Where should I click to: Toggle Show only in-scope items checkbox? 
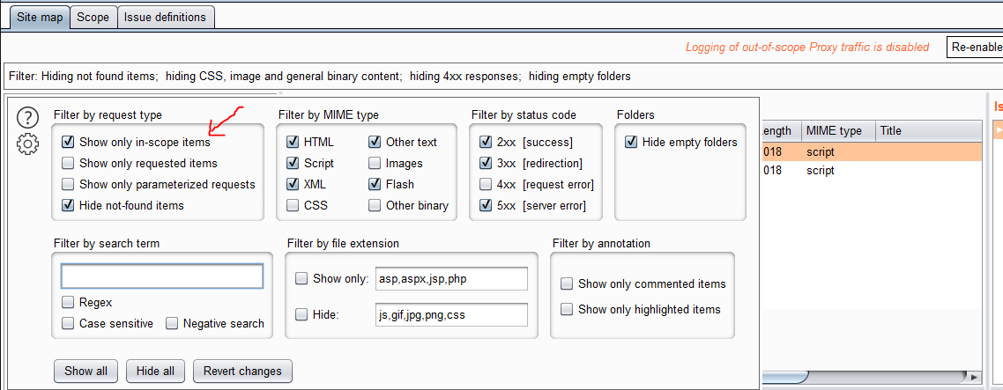pos(68,142)
